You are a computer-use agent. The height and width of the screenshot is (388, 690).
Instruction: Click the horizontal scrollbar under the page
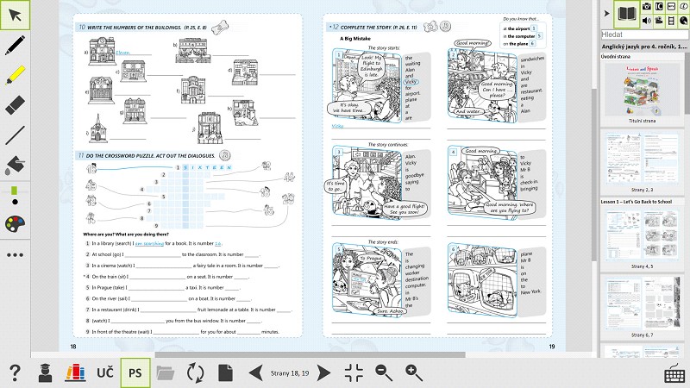(x=310, y=354)
